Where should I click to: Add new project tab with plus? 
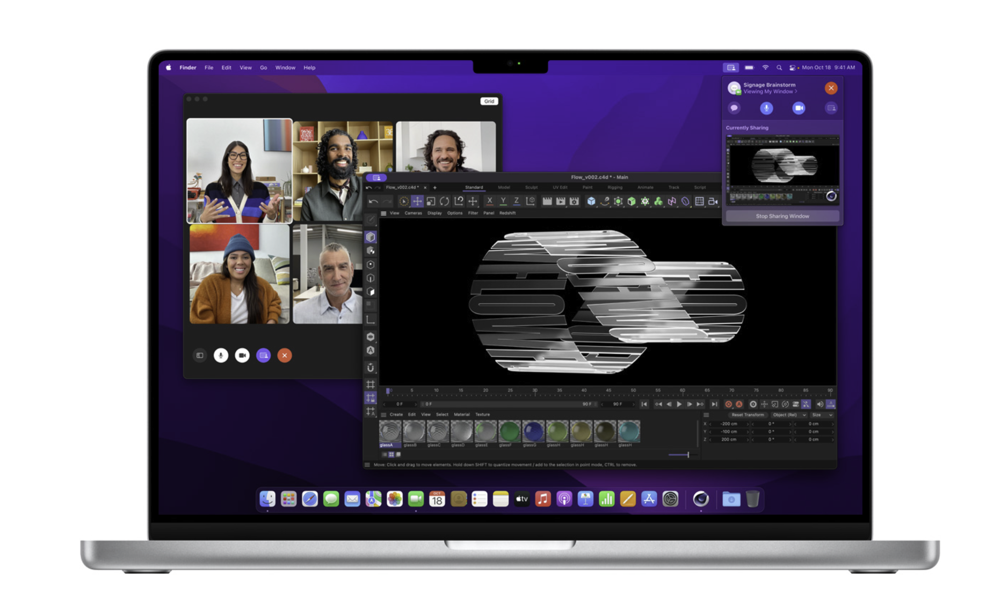434,188
